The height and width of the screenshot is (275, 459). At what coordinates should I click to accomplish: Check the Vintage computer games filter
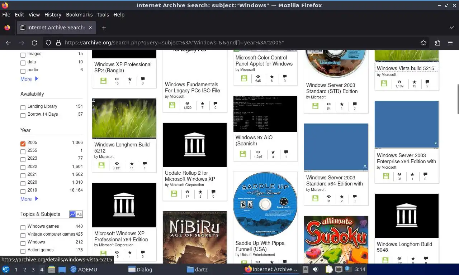(x=23, y=235)
